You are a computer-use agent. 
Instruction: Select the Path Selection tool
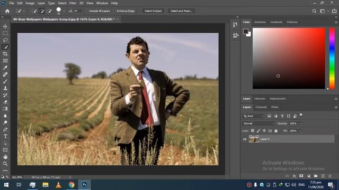click(x=5, y=143)
